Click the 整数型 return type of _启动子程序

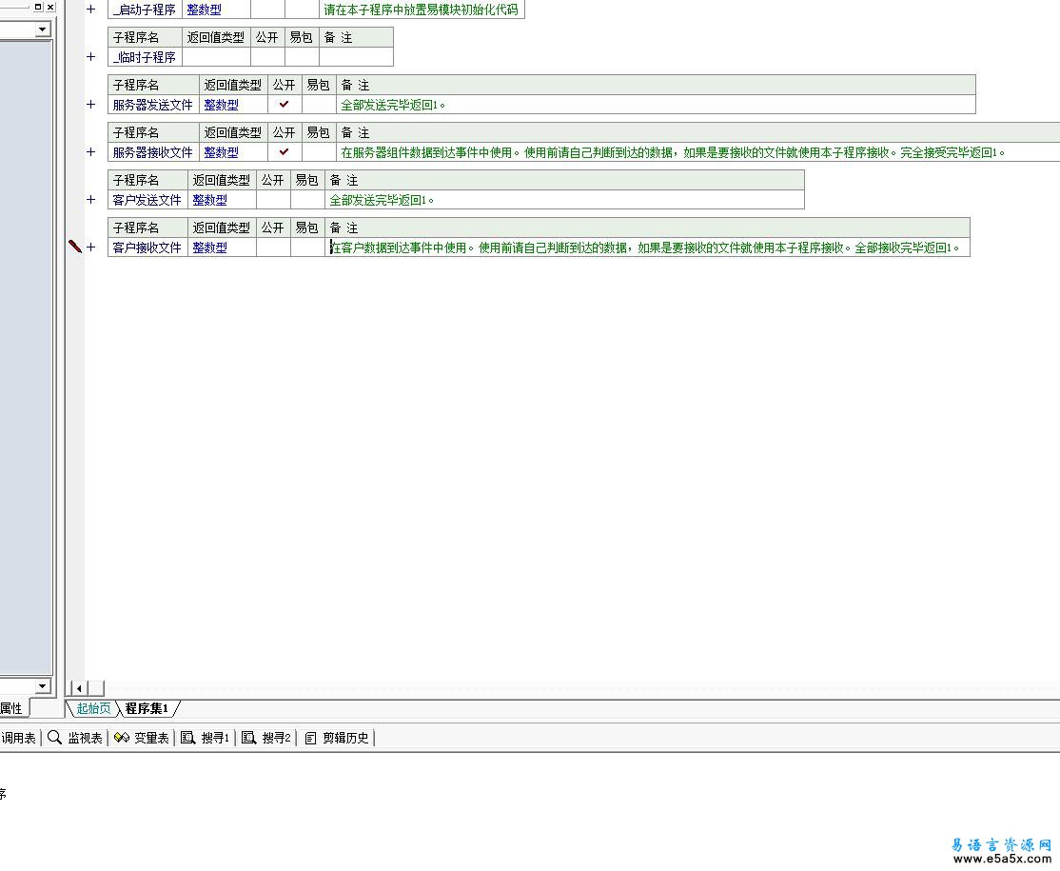[205, 10]
